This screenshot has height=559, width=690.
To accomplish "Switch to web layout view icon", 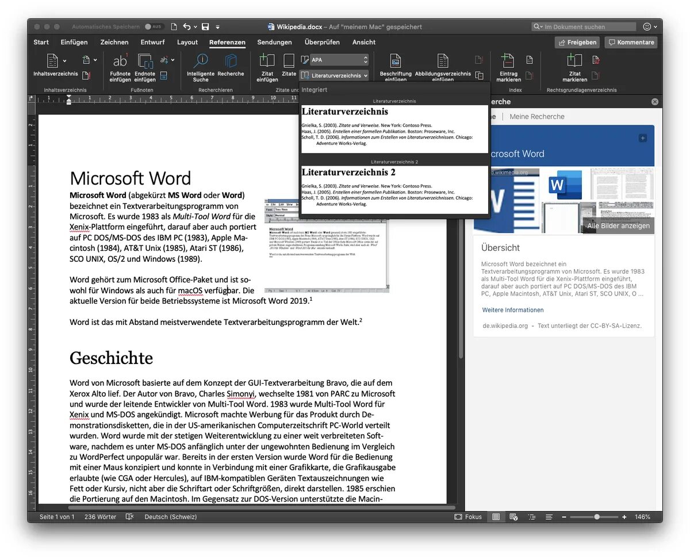I will (513, 517).
